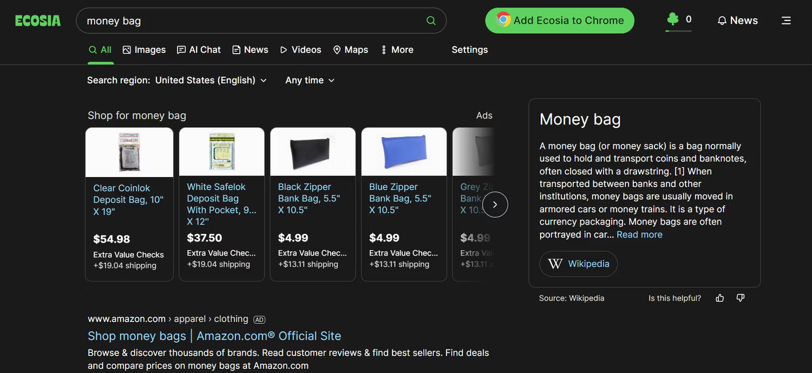Click the www.amazon.com URL breadcrumb
The width and height of the screenshot is (812, 373).
pyautogui.click(x=168, y=319)
